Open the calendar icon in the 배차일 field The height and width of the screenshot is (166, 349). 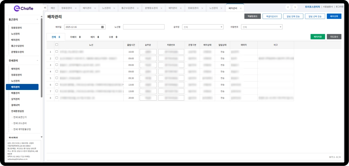(x=103, y=27)
